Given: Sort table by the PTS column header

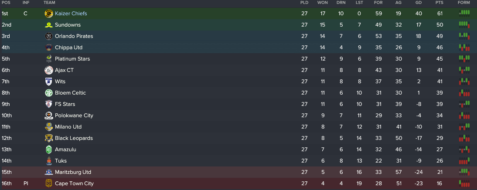Looking at the screenshot, I should pyautogui.click(x=439, y=3).
